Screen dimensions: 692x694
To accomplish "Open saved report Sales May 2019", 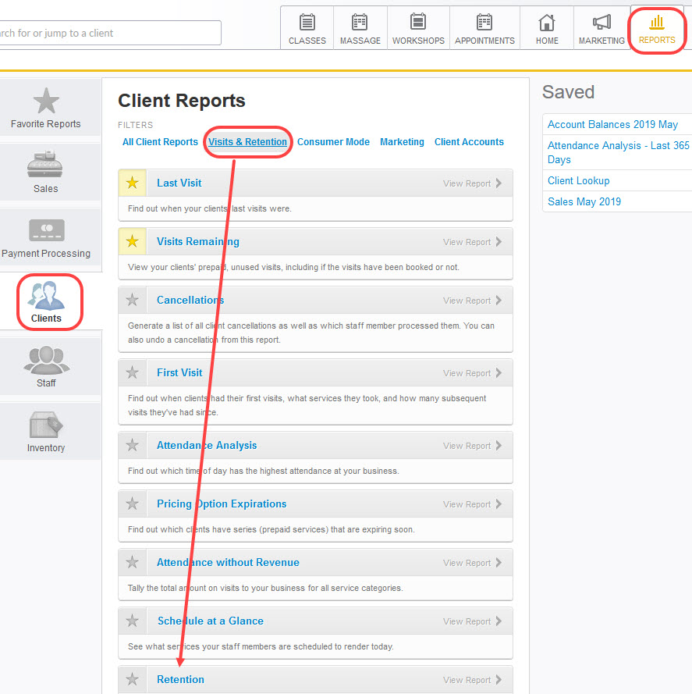I will click(584, 201).
